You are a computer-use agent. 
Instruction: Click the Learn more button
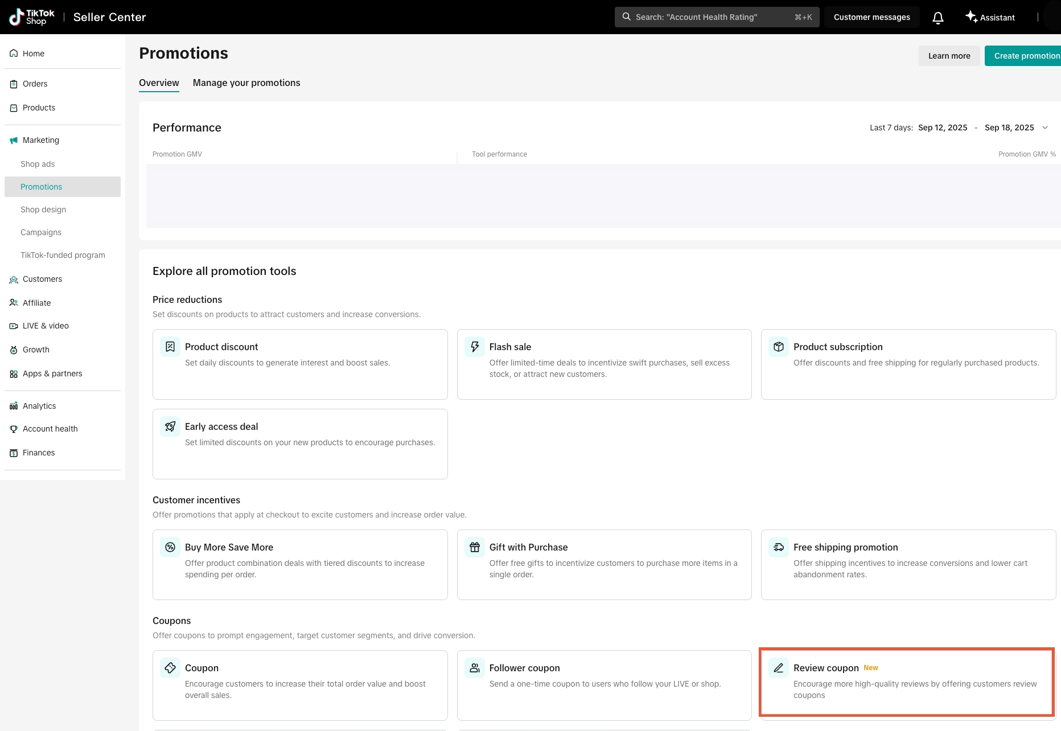click(949, 56)
